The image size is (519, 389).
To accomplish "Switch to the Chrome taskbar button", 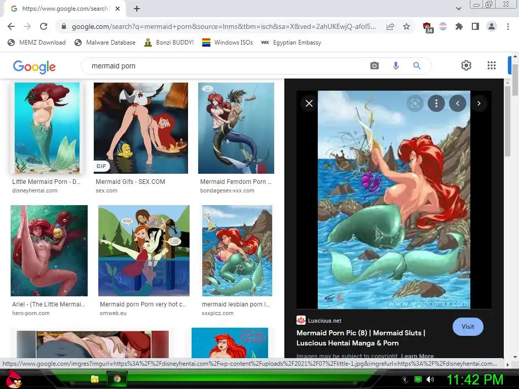I will [117, 379].
